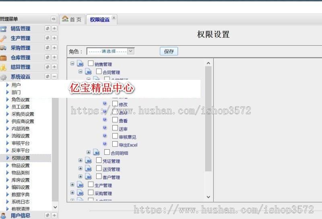Click folder icon beside 合同管理 tree node
The width and height of the screenshot is (322, 219).
[88, 72]
